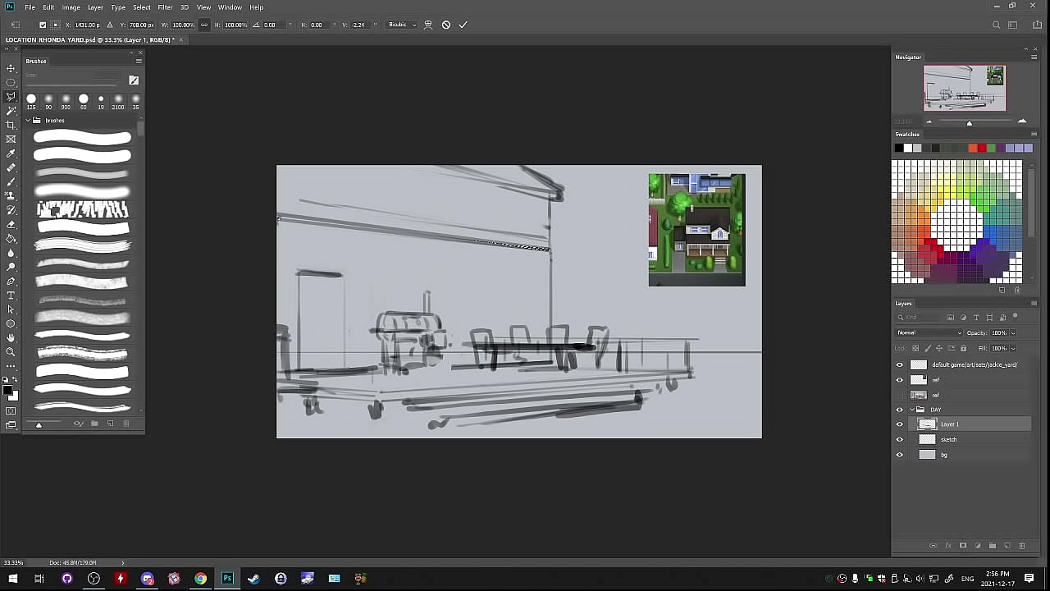The width and height of the screenshot is (1050, 591).
Task: Toggle visibility of the bg layer
Action: [x=899, y=455]
